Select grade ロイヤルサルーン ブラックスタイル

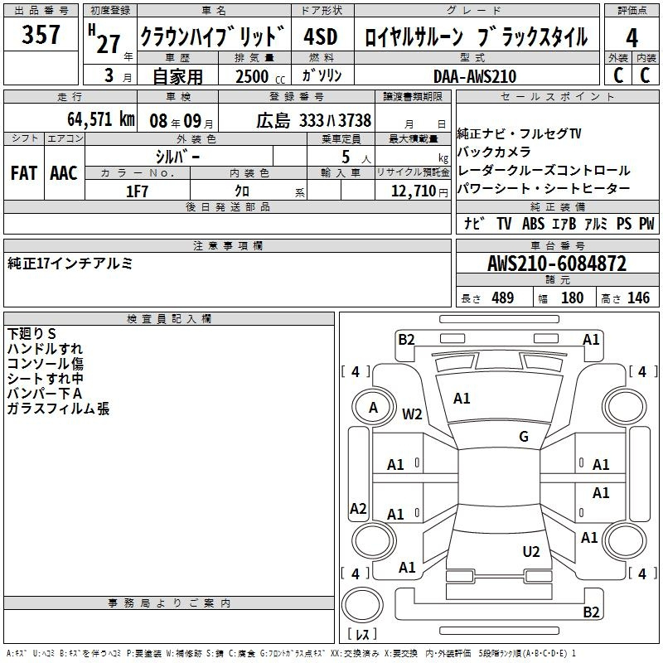pos(476,36)
